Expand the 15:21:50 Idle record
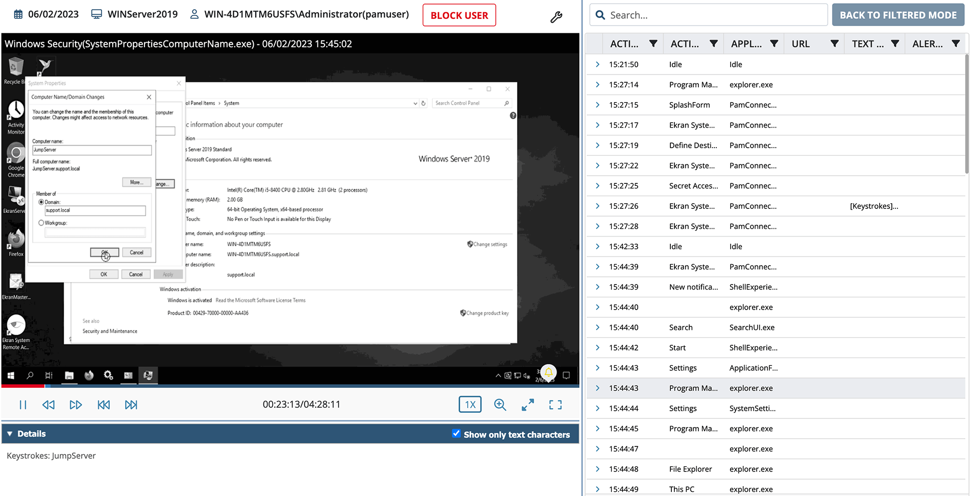Image resolution: width=970 pixels, height=496 pixels. (x=597, y=64)
